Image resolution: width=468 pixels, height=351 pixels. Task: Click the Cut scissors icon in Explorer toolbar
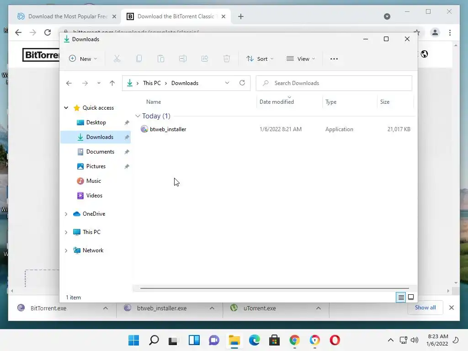pos(117,59)
